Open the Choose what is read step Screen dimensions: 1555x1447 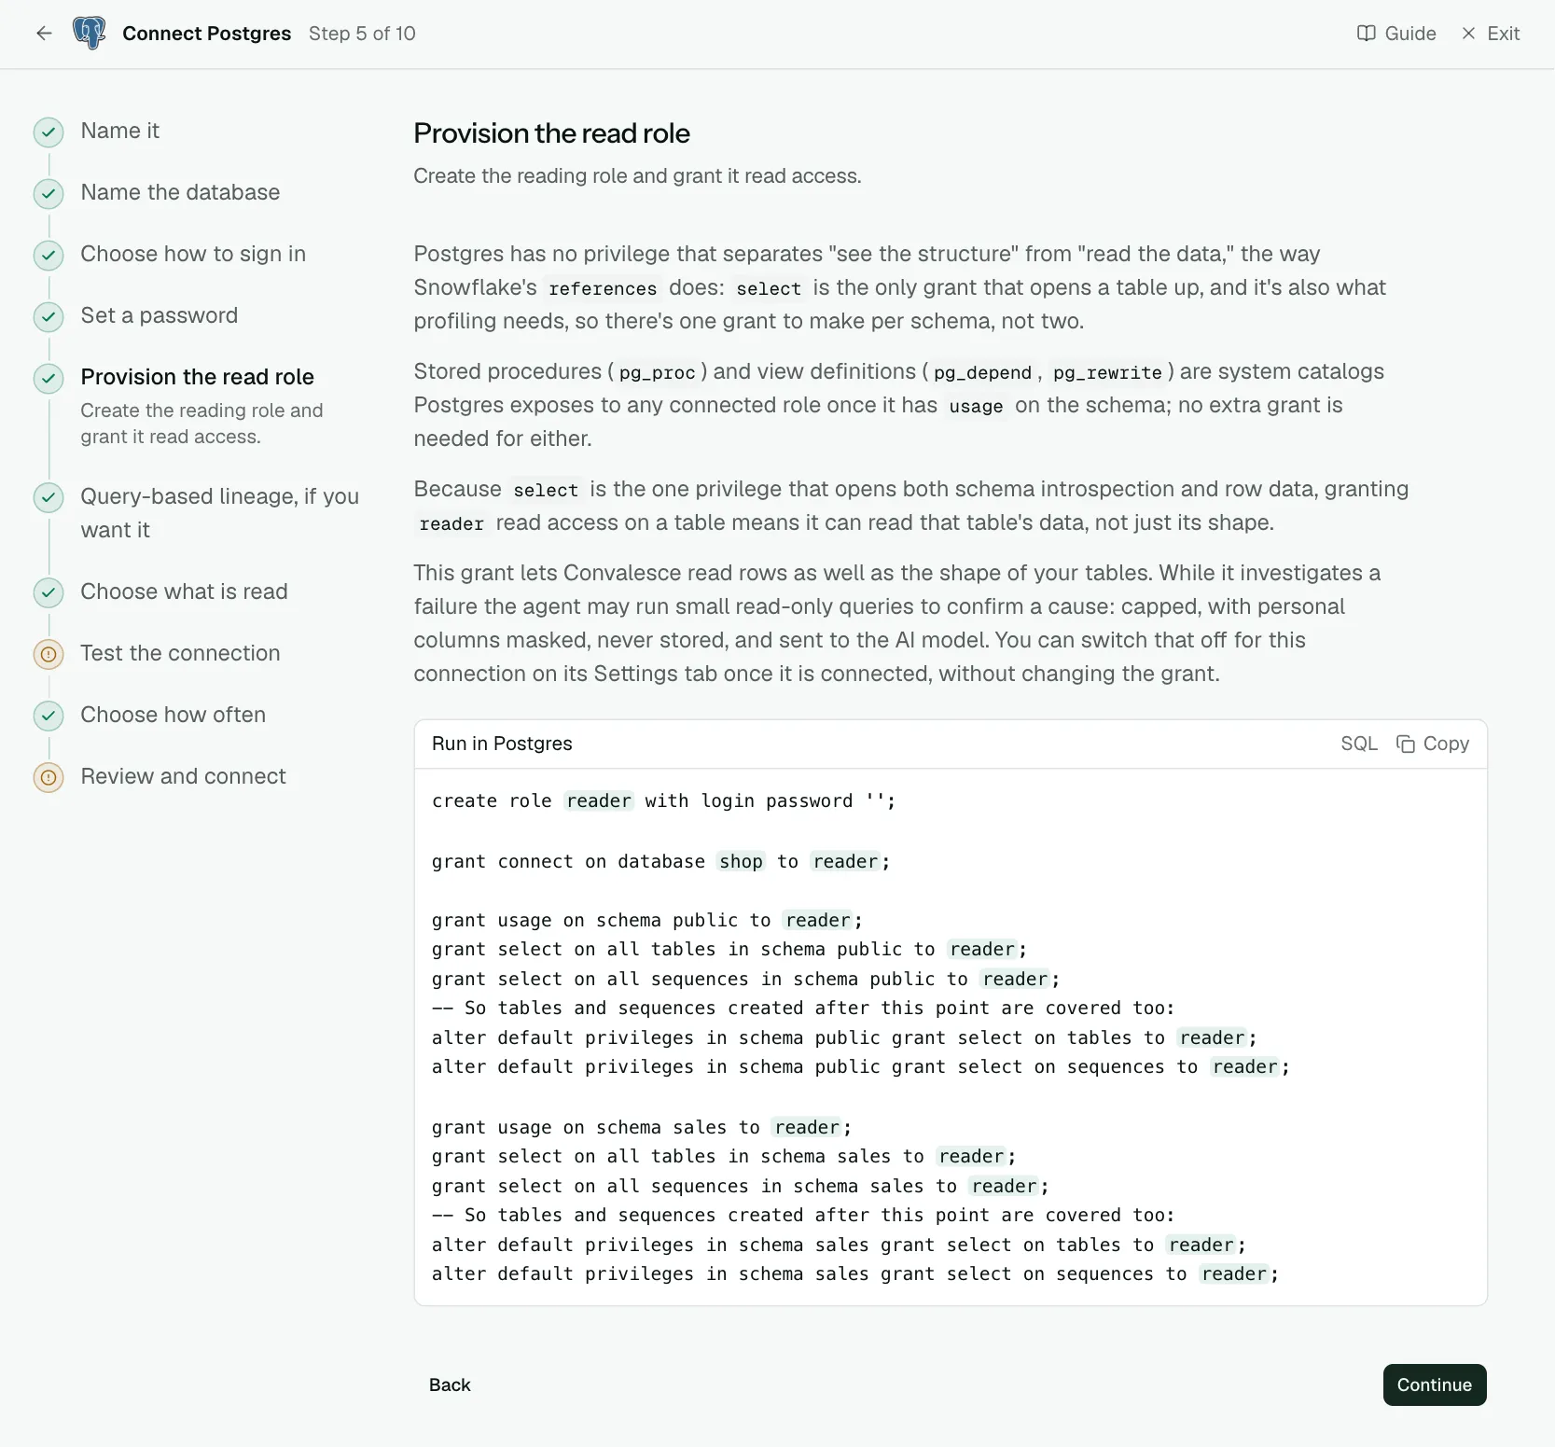click(x=185, y=591)
